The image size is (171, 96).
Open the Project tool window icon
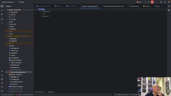pos(2,6)
